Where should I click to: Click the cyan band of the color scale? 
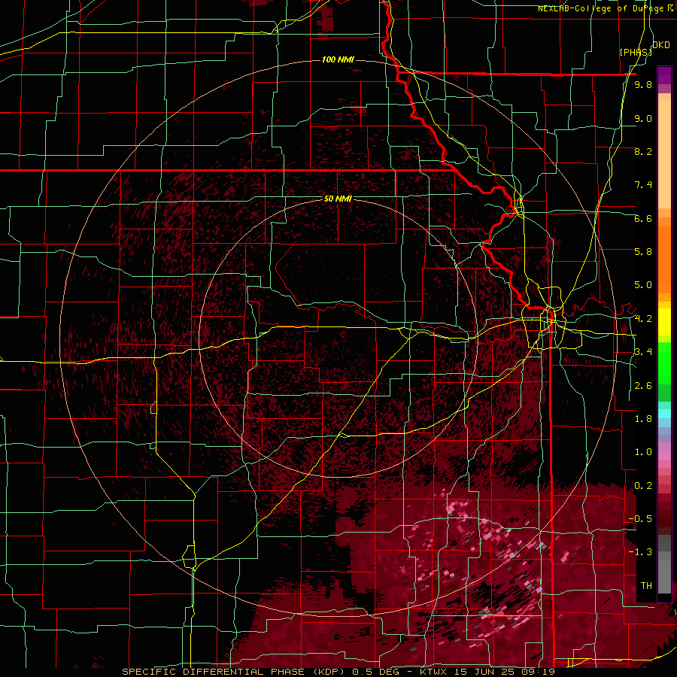(x=664, y=413)
